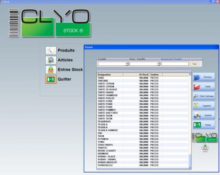Click the small grid icon below logo
The image size is (220, 175).
pos(205,148)
